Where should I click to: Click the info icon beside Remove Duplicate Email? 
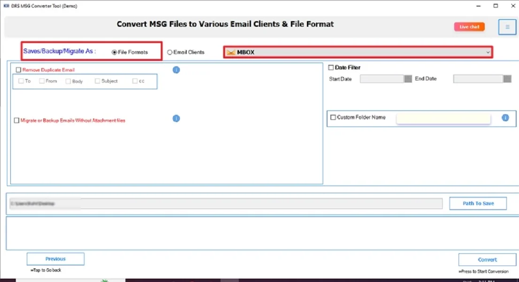pyautogui.click(x=176, y=70)
